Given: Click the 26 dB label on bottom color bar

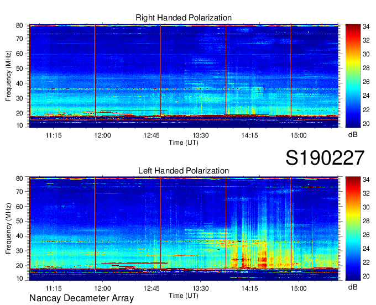Looking at the screenshot, I should pos(366,235).
